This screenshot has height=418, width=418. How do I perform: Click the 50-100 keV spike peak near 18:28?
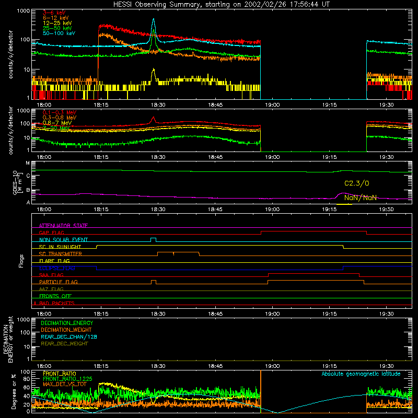click(x=153, y=19)
